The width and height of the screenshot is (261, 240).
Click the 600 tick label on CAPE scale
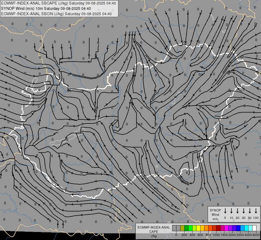[x=200, y=235]
